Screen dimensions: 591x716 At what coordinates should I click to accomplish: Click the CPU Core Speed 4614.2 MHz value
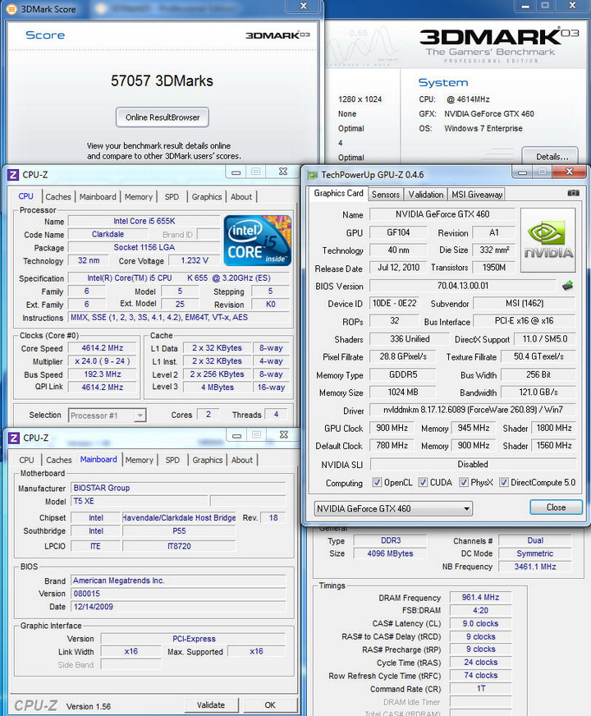[103, 348]
